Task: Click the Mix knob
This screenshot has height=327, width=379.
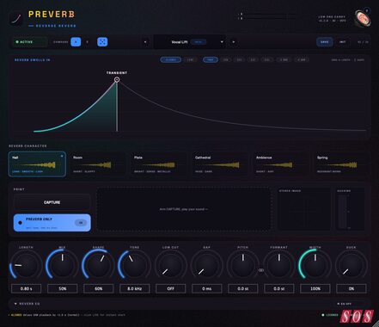Action: click(62, 265)
